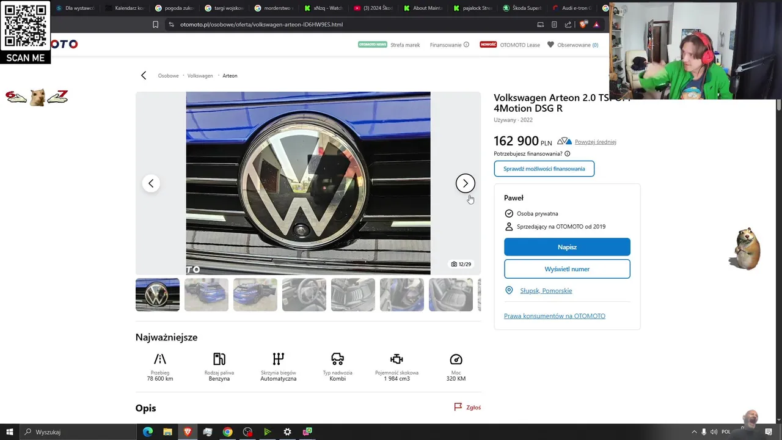
Task: Switch to the targi wojskowe tab
Action: click(224, 8)
